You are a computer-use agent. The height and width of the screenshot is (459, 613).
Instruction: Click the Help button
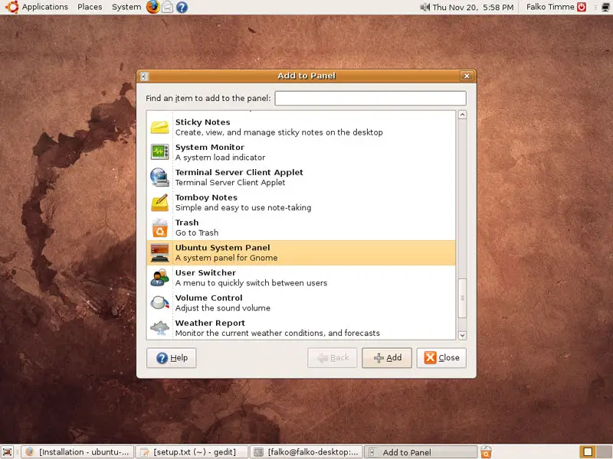coord(172,358)
